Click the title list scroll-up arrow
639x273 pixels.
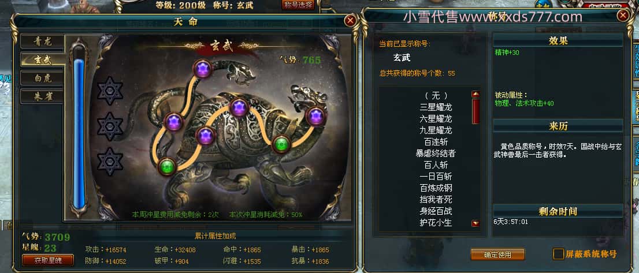[475, 94]
